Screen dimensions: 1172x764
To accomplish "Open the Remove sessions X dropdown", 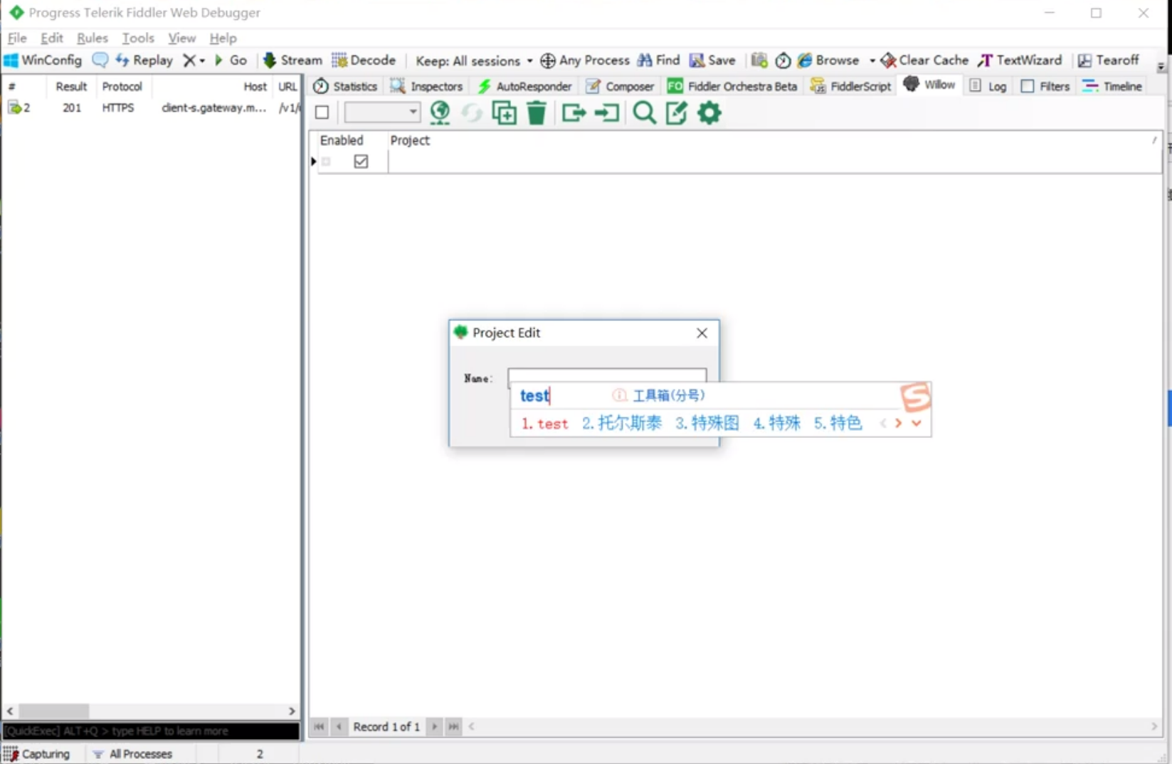I will pos(194,61).
